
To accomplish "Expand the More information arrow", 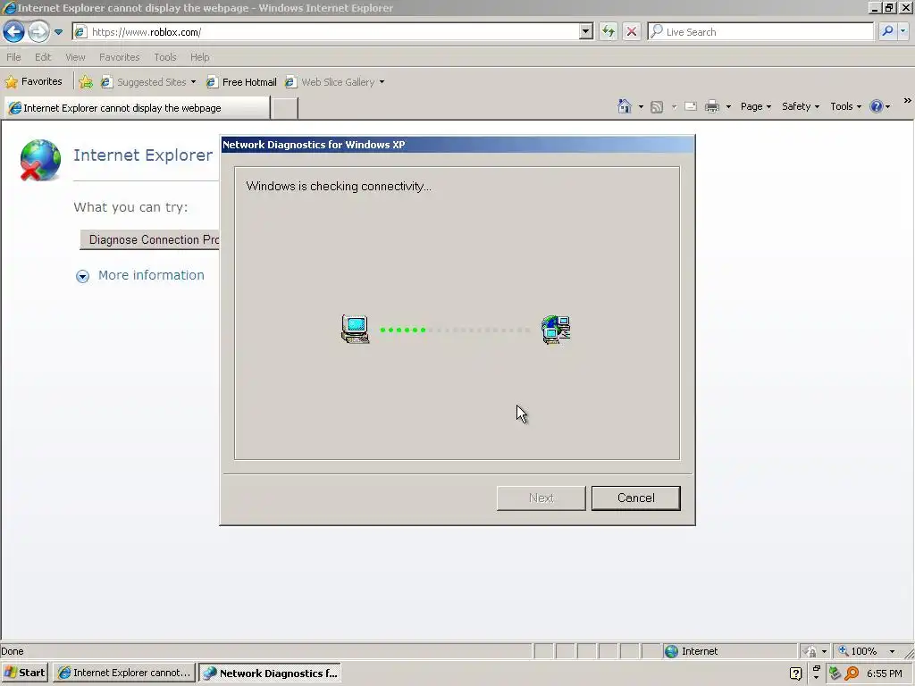I will tap(83, 277).
